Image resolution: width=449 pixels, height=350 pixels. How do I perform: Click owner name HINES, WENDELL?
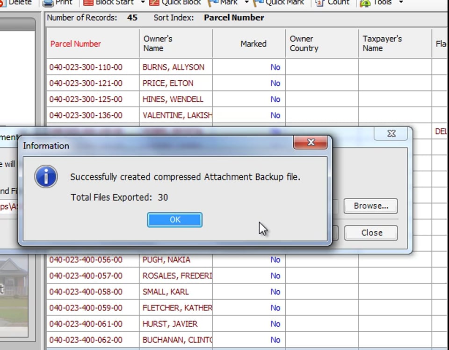pyautogui.click(x=173, y=99)
